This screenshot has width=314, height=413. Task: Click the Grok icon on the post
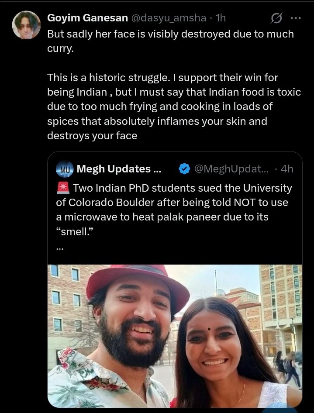tap(276, 18)
